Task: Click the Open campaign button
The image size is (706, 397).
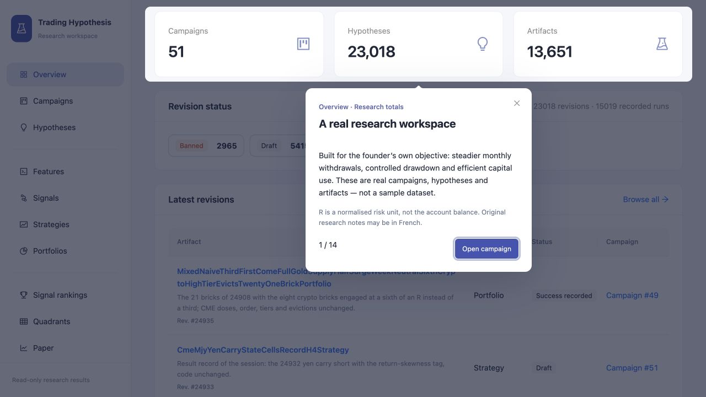Action: 486,249
